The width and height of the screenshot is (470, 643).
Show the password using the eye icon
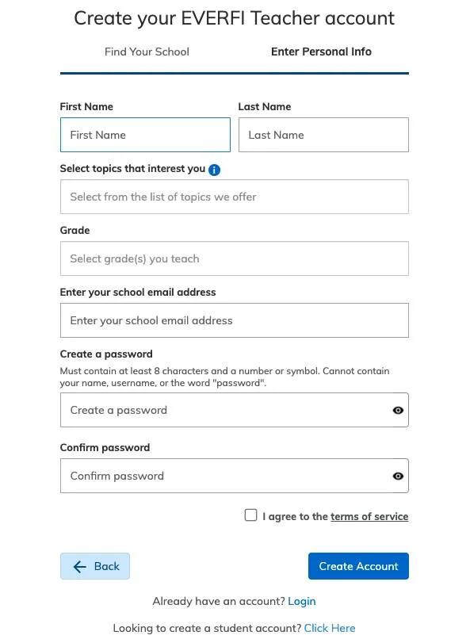397,410
